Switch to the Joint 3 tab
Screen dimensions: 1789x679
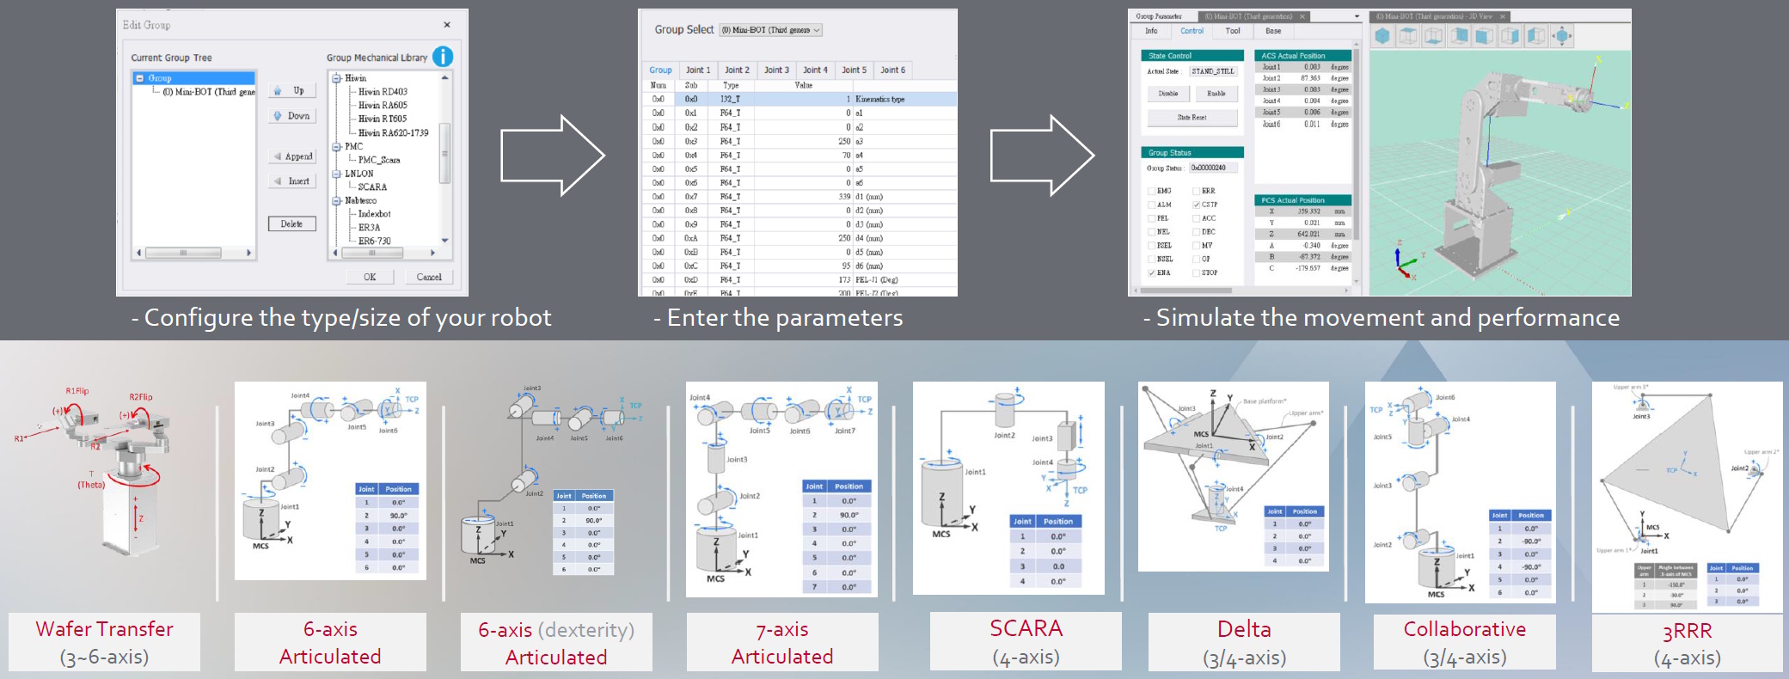[776, 70]
